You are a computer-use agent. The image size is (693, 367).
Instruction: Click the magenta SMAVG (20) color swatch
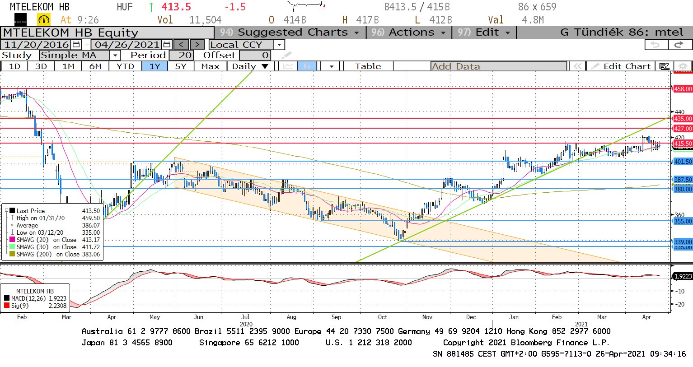[12, 240]
